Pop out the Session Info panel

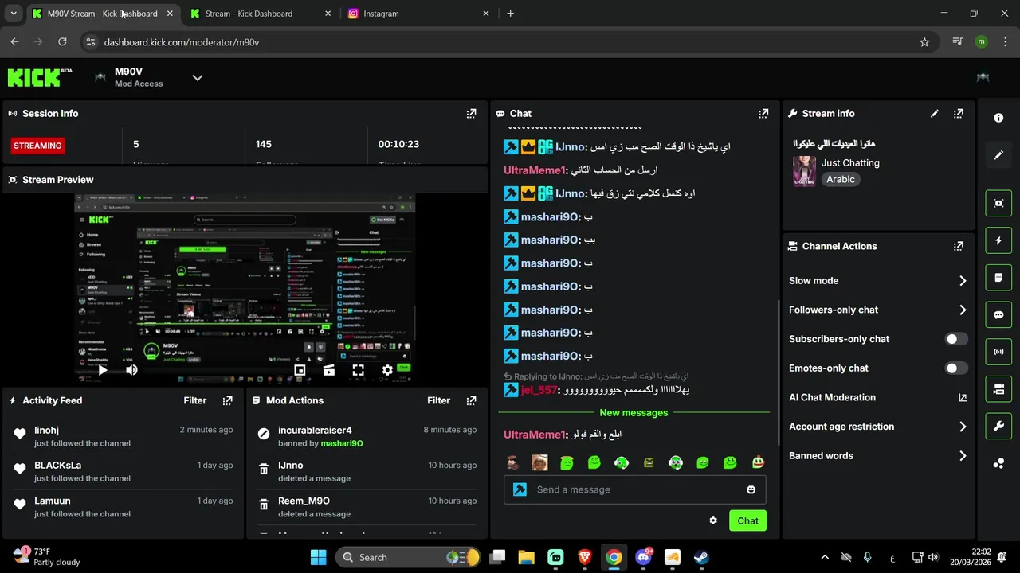point(471,114)
